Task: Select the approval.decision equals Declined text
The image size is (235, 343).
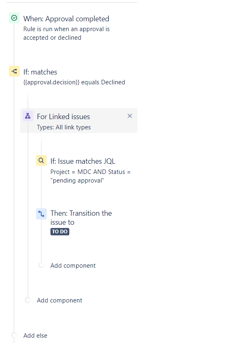Action: 74,82
